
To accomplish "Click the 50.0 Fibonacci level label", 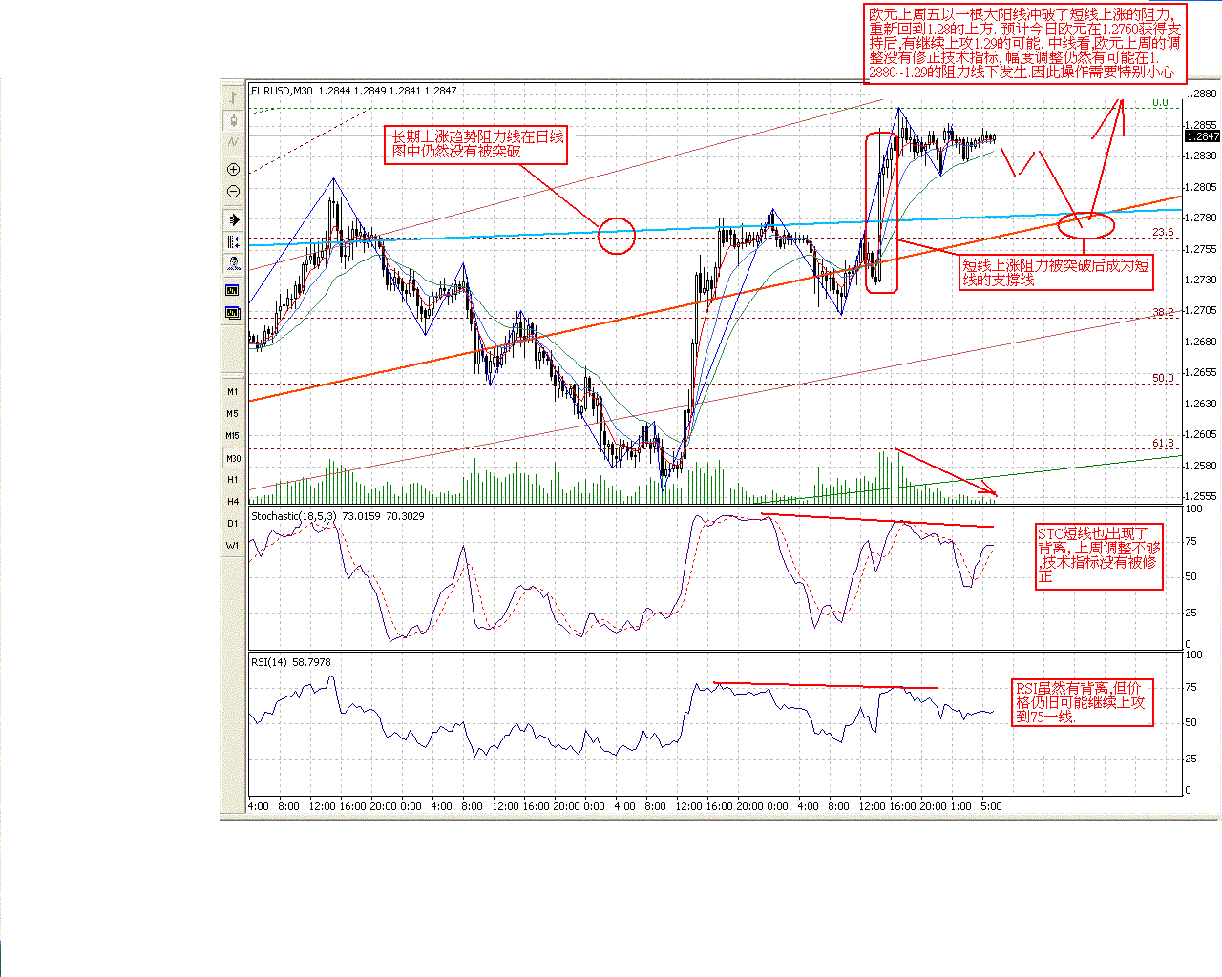I will pyautogui.click(x=1163, y=379).
